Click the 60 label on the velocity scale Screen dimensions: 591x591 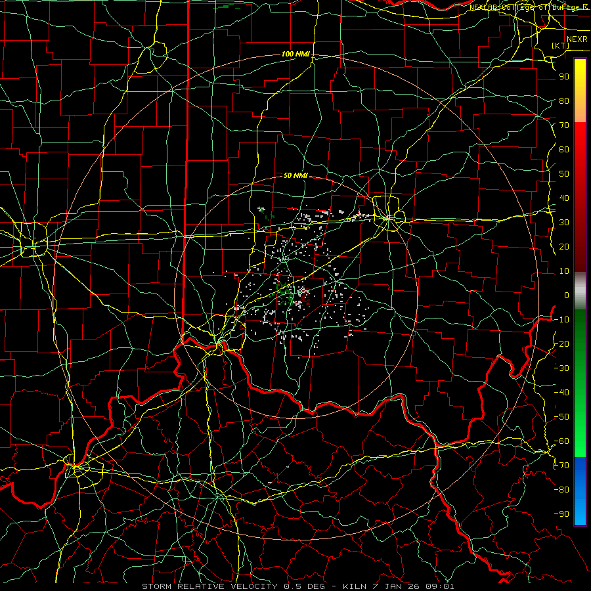[x=564, y=150]
